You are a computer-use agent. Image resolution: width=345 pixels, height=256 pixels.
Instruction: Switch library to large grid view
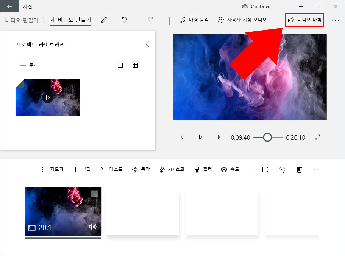click(120, 65)
